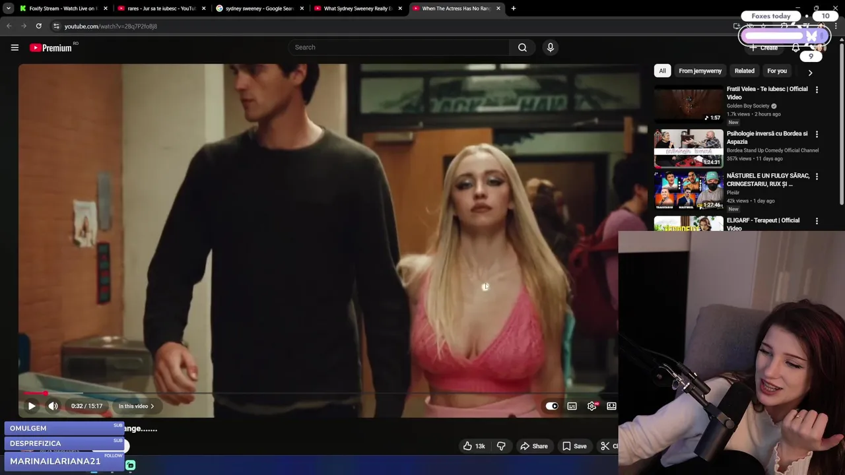845x475 pixels.
Task: Switch to theater mode
Action: pyautogui.click(x=612, y=406)
